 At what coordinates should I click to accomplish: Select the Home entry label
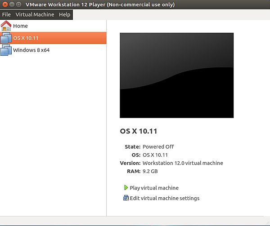[21, 26]
